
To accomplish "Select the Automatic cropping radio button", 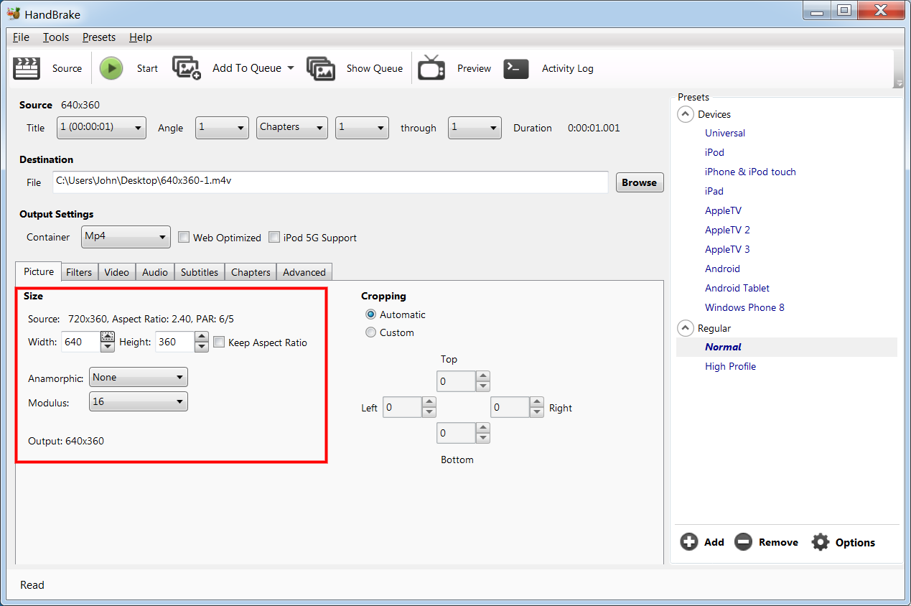I will pyautogui.click(x=370, y=314).
